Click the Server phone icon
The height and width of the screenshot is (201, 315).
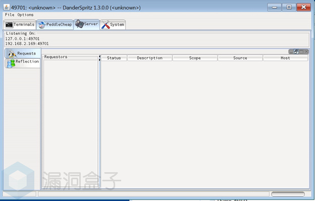tap(79, 24)
